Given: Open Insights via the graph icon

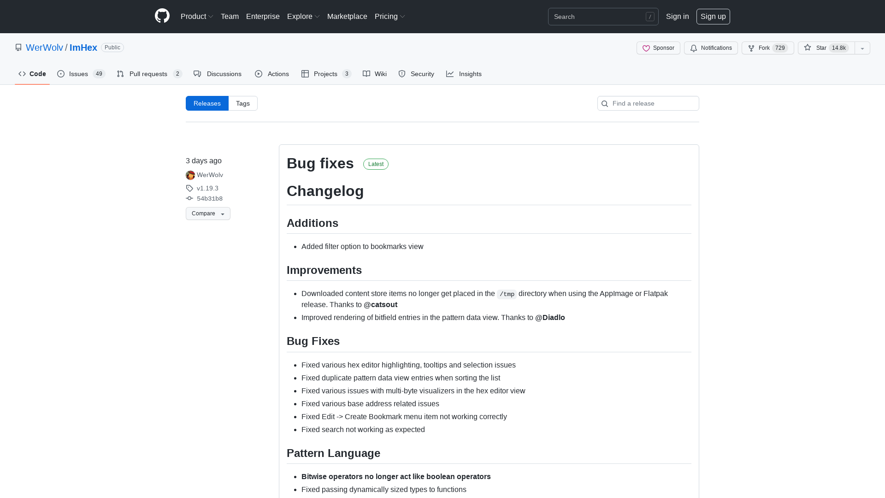Looking at the screenshot, I should tap(450, 74).
